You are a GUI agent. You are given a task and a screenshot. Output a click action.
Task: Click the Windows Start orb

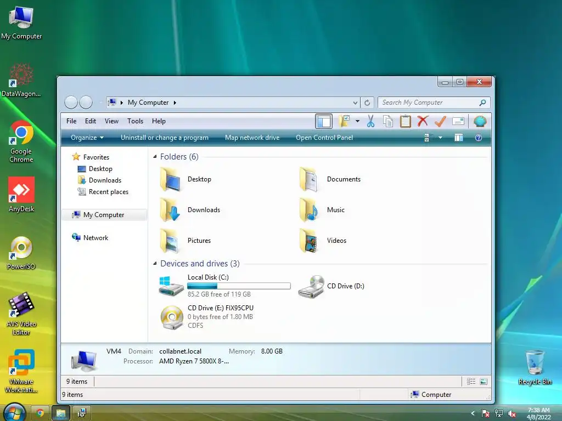coord(14,412)
